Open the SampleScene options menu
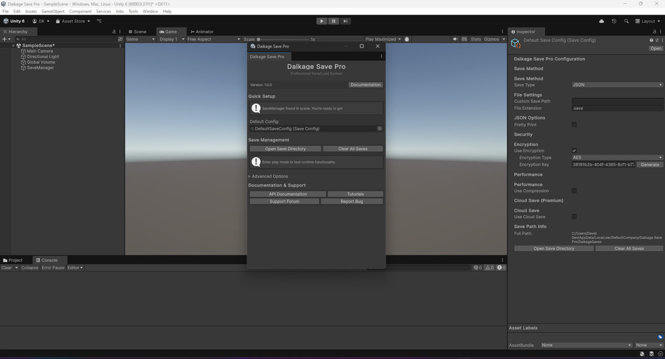Viewport: 665px width, 359px height. [x=120, y=45]
